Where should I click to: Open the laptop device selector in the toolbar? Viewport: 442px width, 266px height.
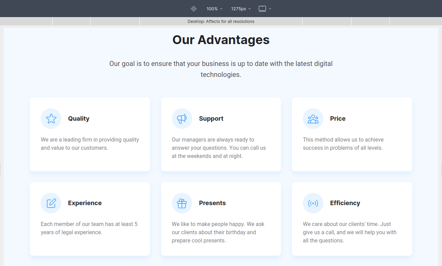265,9
